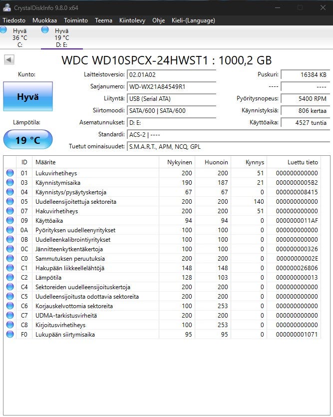
Task: Click status icon for attribute 09 Käyttöaika
Action: coord(10,220)
